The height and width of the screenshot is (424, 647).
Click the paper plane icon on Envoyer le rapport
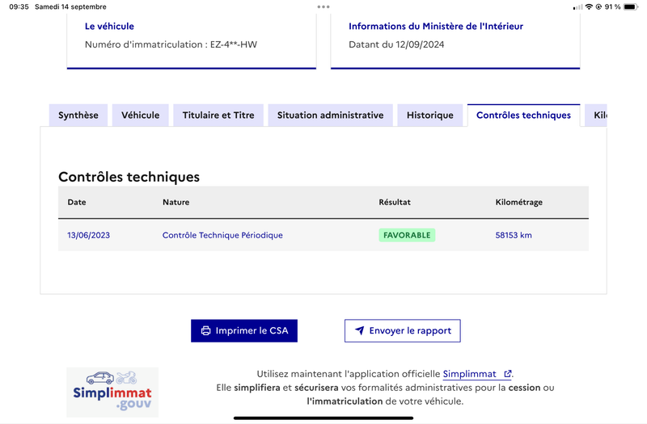tap(359, 330)
